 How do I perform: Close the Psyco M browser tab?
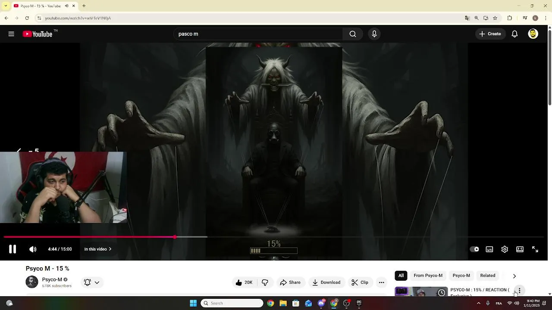pyautogui.click(x=74, y=6)
